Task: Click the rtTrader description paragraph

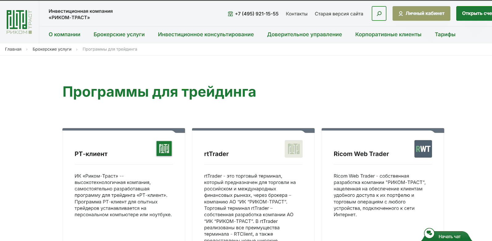Action: (250, 207)
